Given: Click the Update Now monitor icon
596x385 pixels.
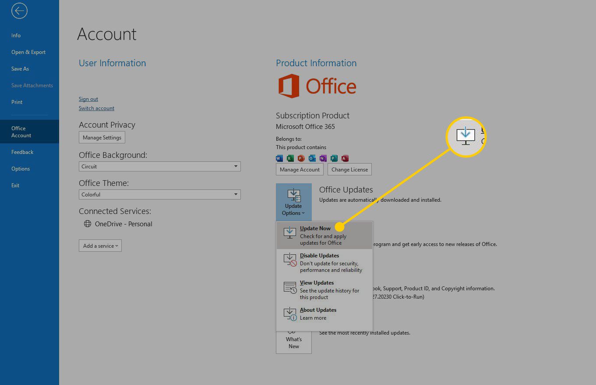Looking at the screenshot, I should point(290,232).
